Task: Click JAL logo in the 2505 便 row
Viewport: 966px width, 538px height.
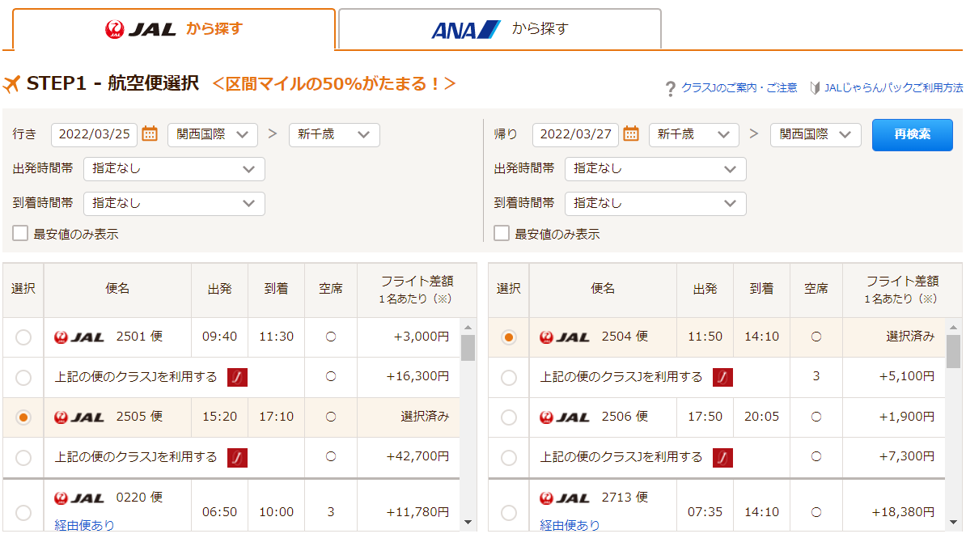Action: pos(78,417)
